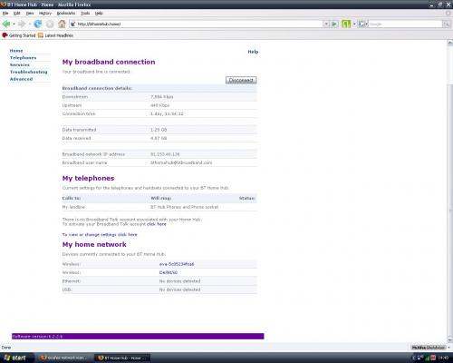Click the scrollbar up arrow

tap(449, 43)
